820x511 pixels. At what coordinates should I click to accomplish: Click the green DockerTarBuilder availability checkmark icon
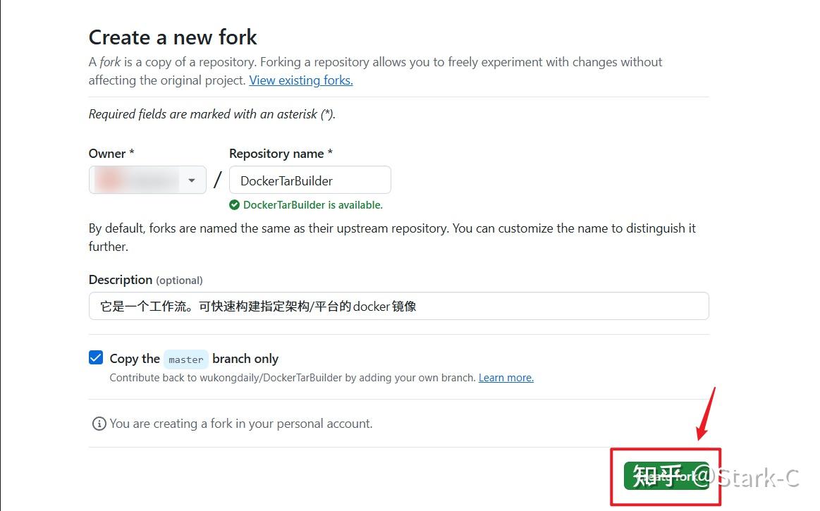[x=234, y=204]
